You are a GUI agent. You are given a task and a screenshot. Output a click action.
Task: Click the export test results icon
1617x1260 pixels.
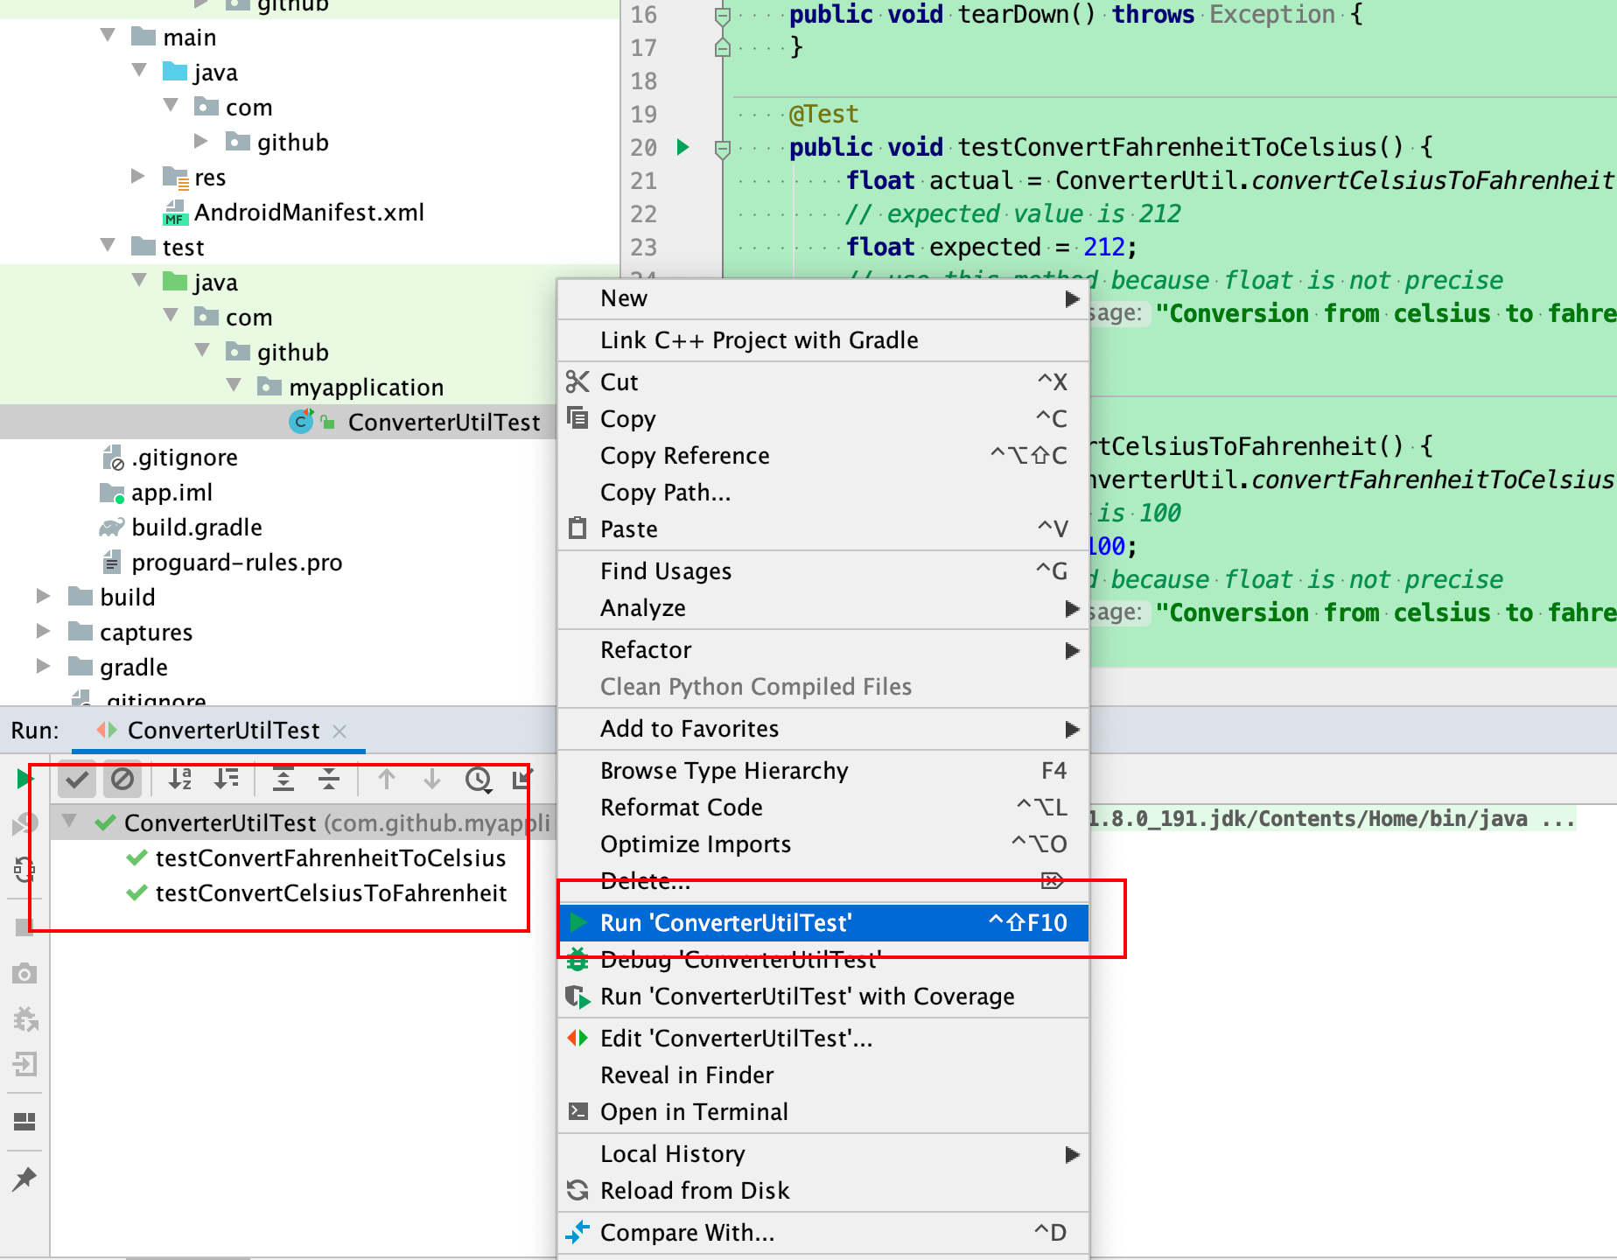click(521, 778)
